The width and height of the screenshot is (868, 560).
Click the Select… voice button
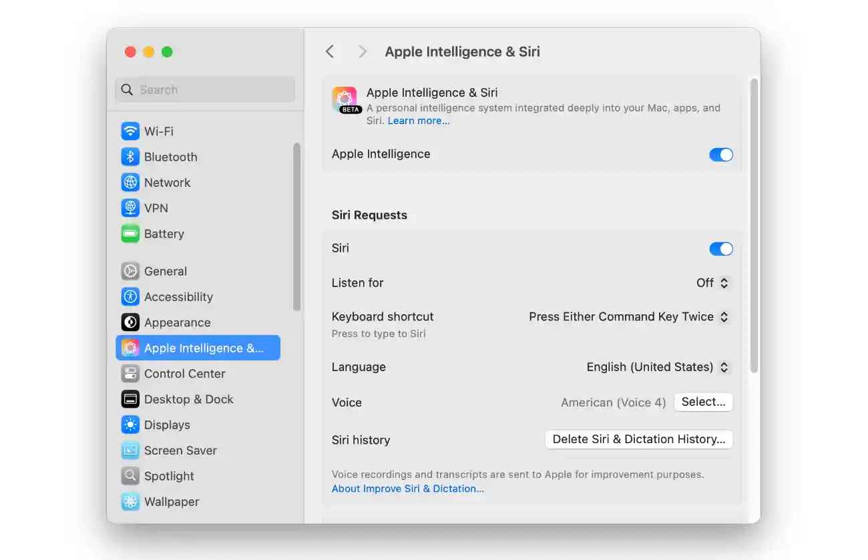coord(703,402)
